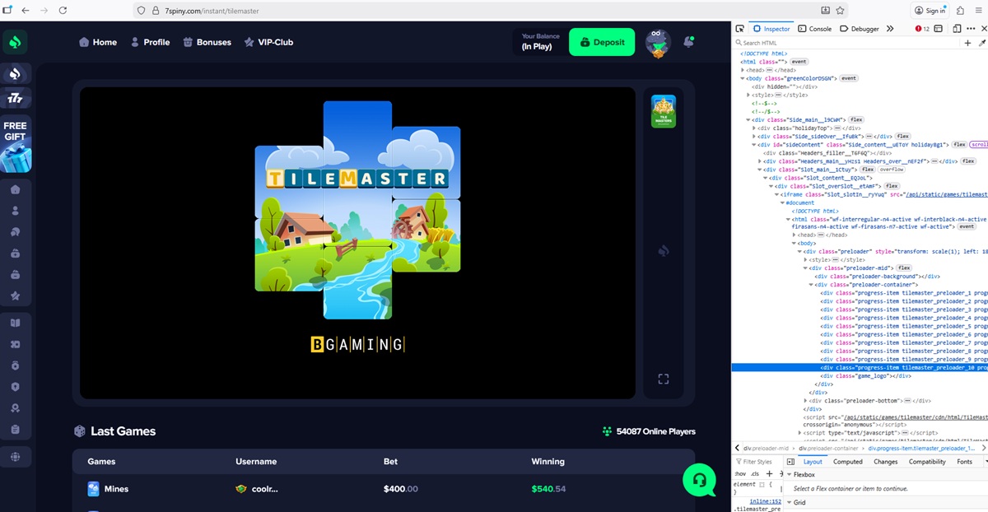Open the user avatar in the header
This screenshot has width=988, height=512.
click(x=657, y=43)
